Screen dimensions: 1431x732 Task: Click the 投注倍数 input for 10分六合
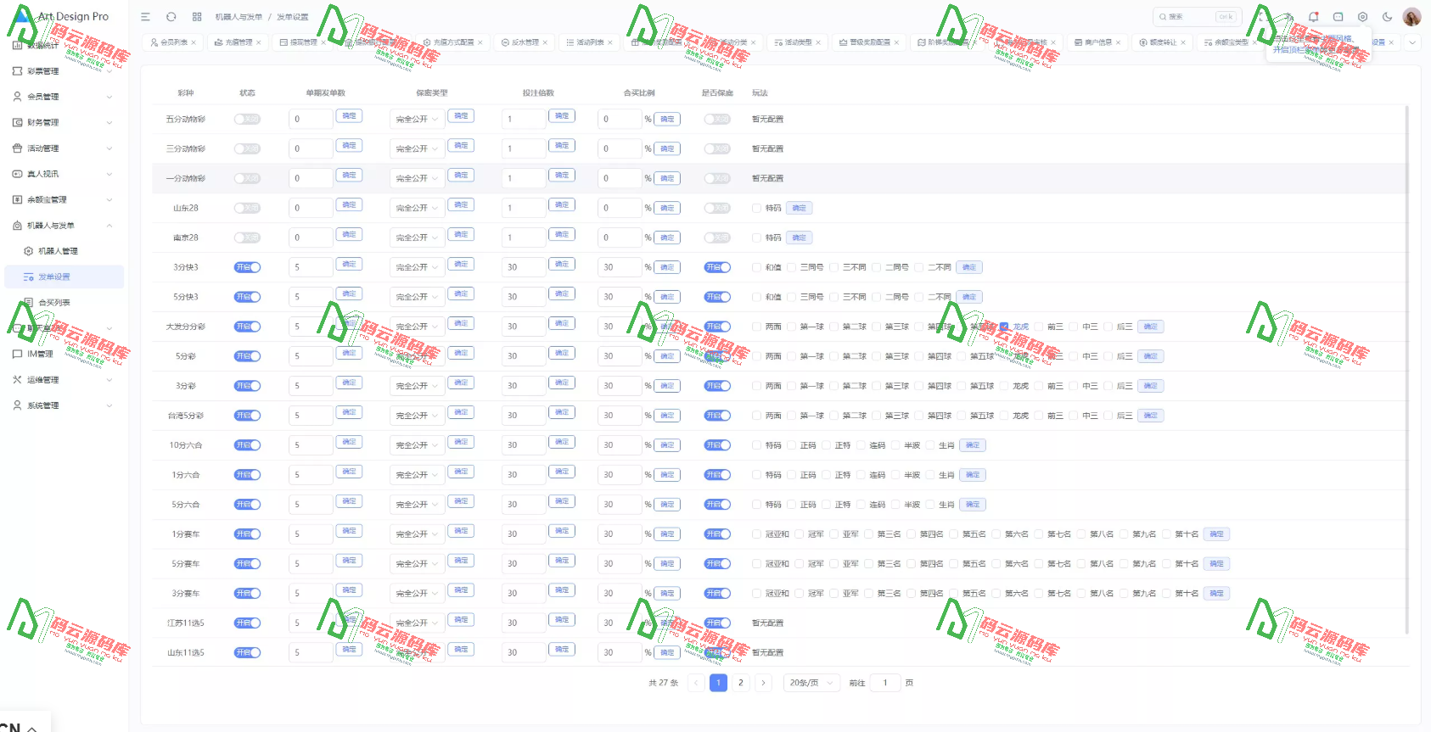point(523,445)
